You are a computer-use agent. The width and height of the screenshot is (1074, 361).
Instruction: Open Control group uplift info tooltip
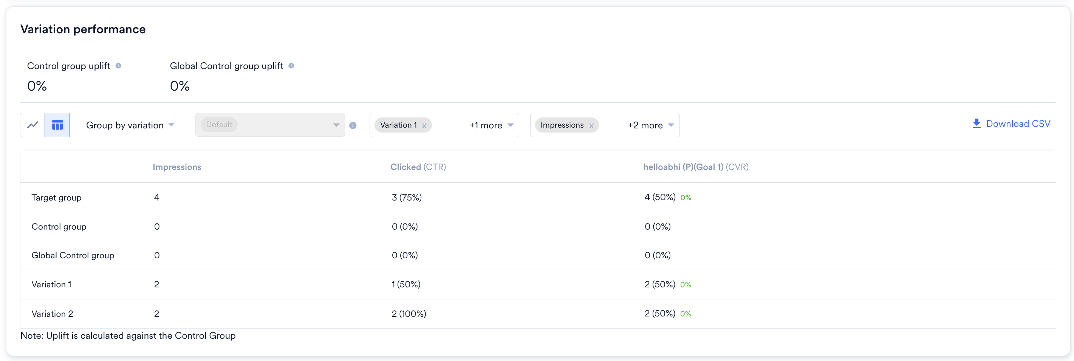[118, 66]
